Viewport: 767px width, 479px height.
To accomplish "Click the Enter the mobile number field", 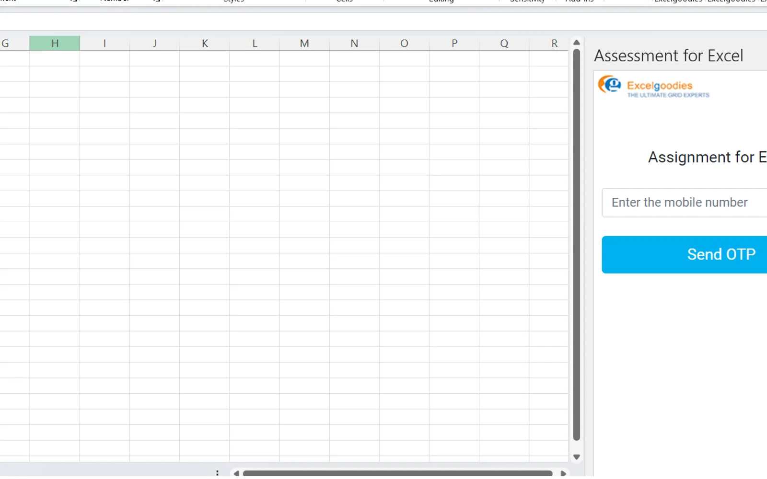I will 685,203.
